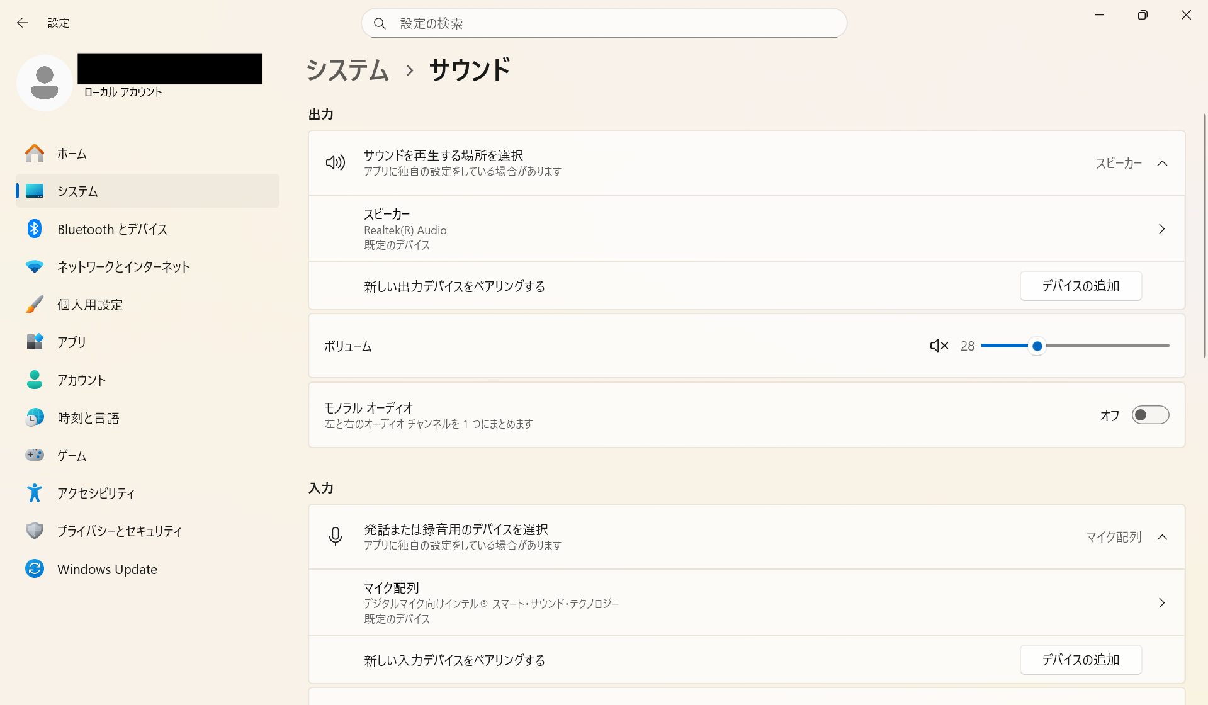This screenshot has height=705, width=1208.
Task: Click デバイスの追加 for output devices
Action: (x=1080, y=286)
